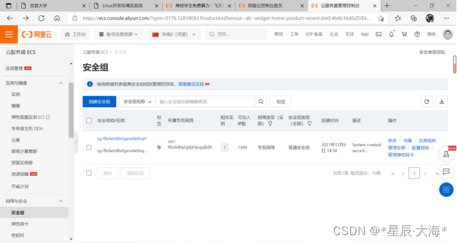Select all security groups via header checkbox
The image size is (457, 243).
click(x=89, y=121)
